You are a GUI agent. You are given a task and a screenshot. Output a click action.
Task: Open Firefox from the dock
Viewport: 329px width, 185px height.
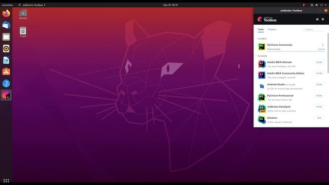6,13
